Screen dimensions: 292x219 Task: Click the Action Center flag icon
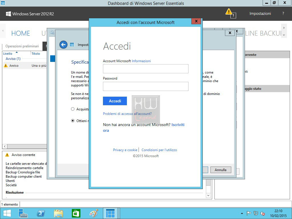tap(249, 213)
